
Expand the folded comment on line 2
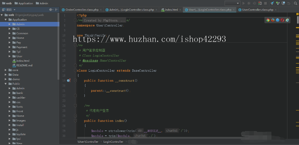point(75,20)
